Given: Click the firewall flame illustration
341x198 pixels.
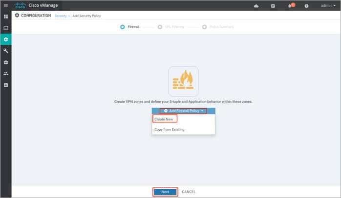Looking at the screenshot, I should coord(183,81).
